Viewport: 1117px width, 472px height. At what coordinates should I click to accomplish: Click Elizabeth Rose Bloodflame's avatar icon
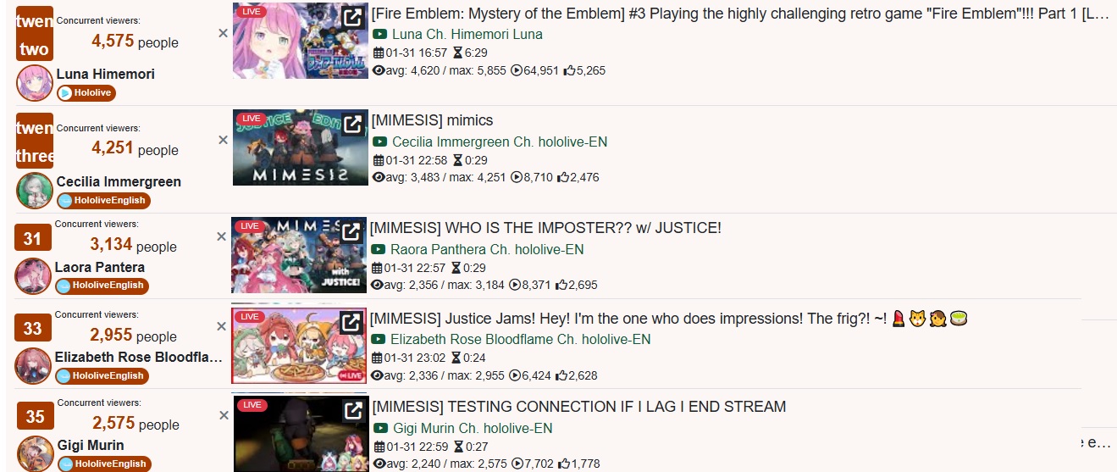click(x=33, y=365)
